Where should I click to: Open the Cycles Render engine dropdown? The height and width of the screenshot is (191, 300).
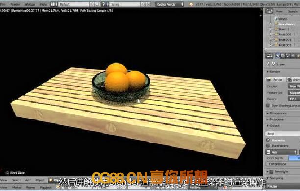pyautogui.click(x=170, y=4)
